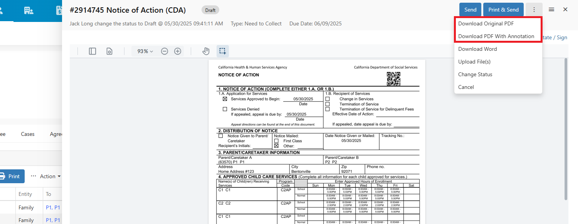
Task: Pick Change Status in the menu
Action: click(498, 74)
